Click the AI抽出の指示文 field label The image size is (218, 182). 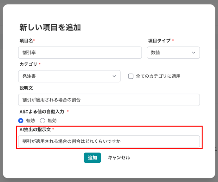(35, 130)
